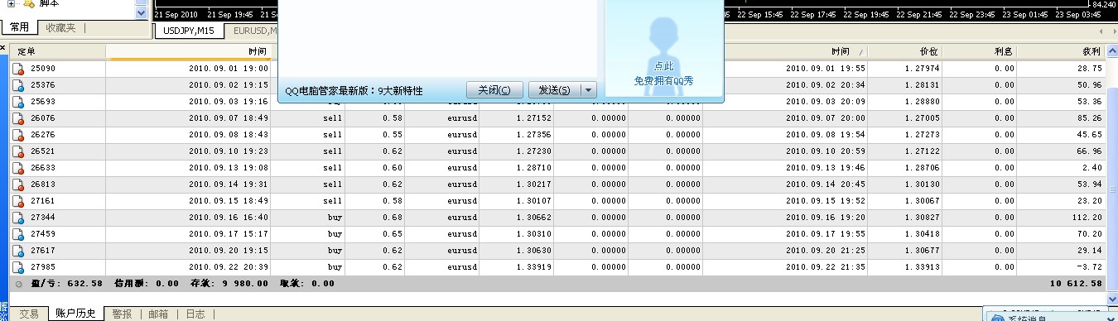The image size is (1118, 321).
Task: Sort by the 定单 column header
Action: [x=58, y=52]
